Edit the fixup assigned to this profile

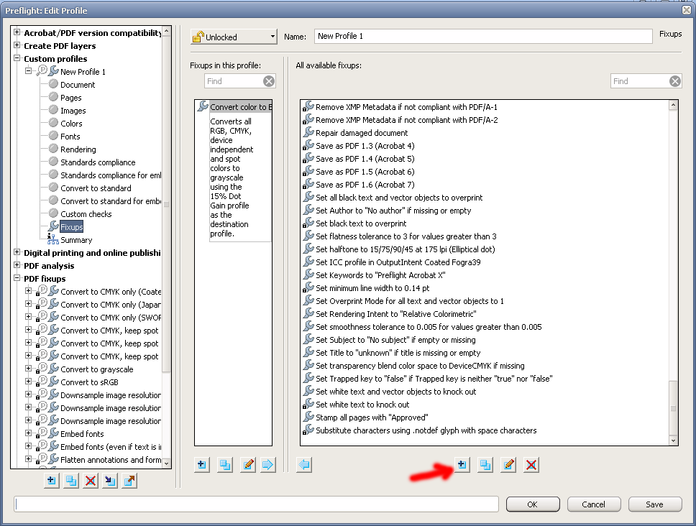point(247,465)
